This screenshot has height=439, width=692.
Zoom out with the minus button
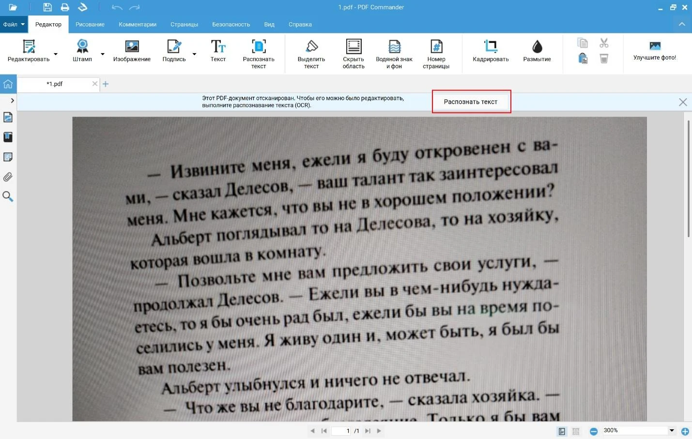594,431
